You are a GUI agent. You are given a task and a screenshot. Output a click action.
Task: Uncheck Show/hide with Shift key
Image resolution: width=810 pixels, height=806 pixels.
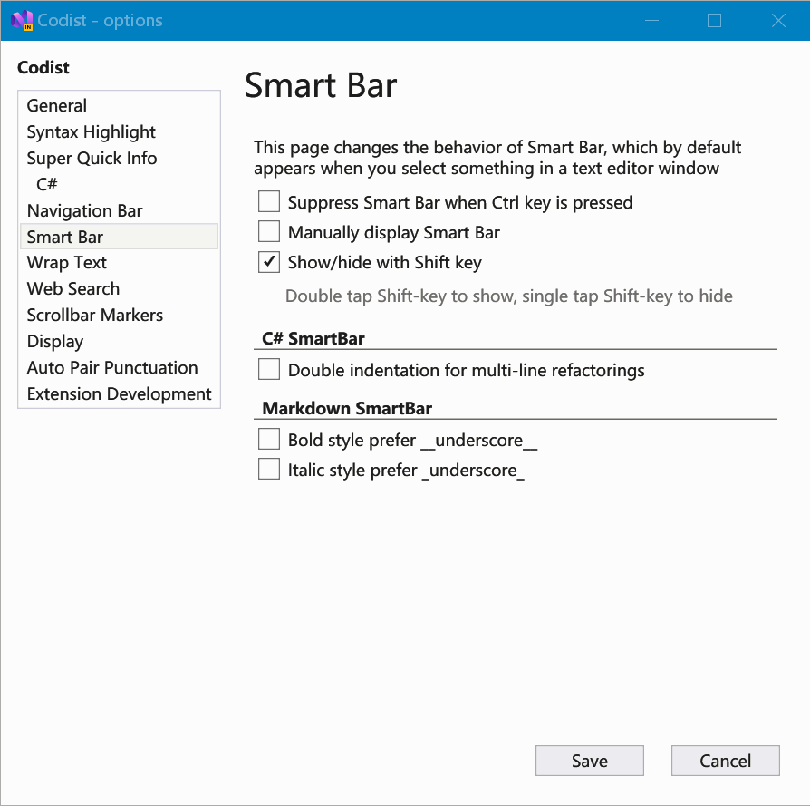[269, 262]
